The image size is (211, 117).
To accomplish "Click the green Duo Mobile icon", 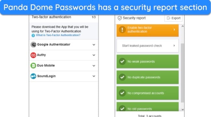I will 33,65.
